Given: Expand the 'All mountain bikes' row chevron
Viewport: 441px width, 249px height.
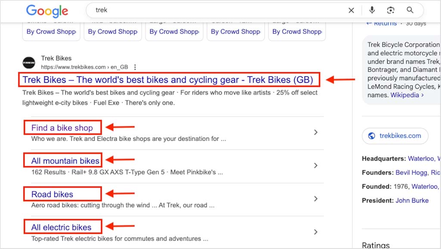Looking at the screenshot, I should (316, 166).
